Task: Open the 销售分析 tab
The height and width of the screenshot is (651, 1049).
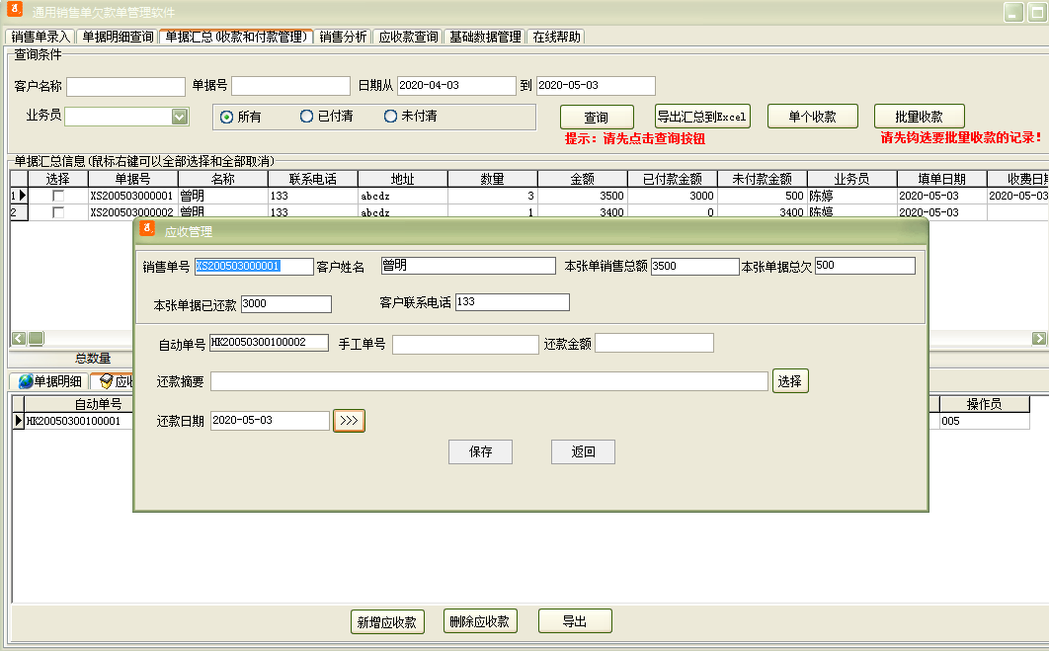Action: [343, 37]
